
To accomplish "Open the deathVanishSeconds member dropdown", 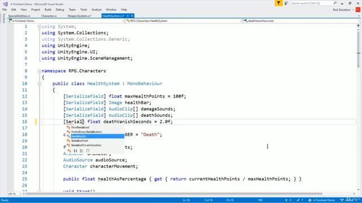I will pos(301,21).
